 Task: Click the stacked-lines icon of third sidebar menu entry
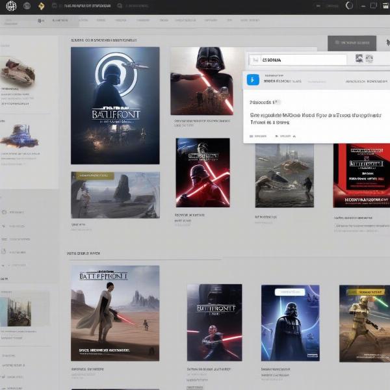(x=4, y=239)
